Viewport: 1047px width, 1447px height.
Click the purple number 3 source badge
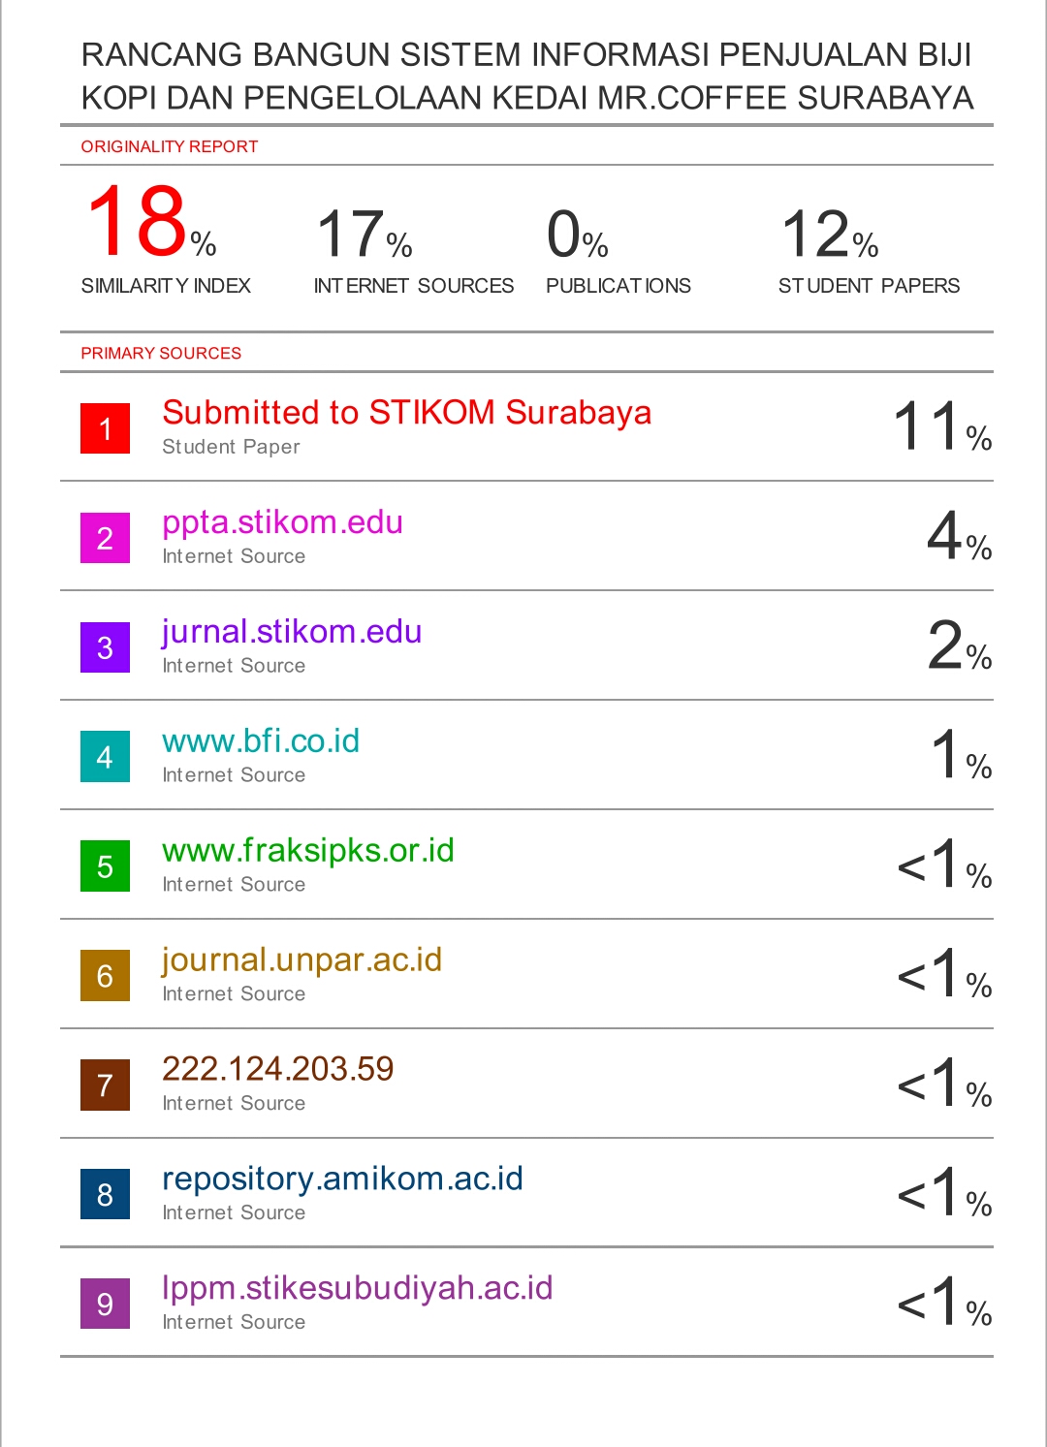105,647
